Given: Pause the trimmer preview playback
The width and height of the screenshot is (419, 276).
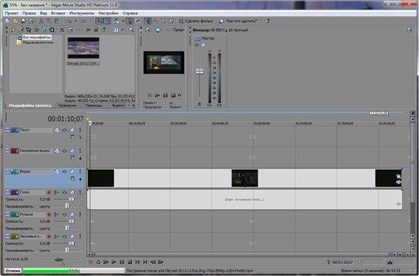Looking at the screenshot, I should click(x=165, y=95).
